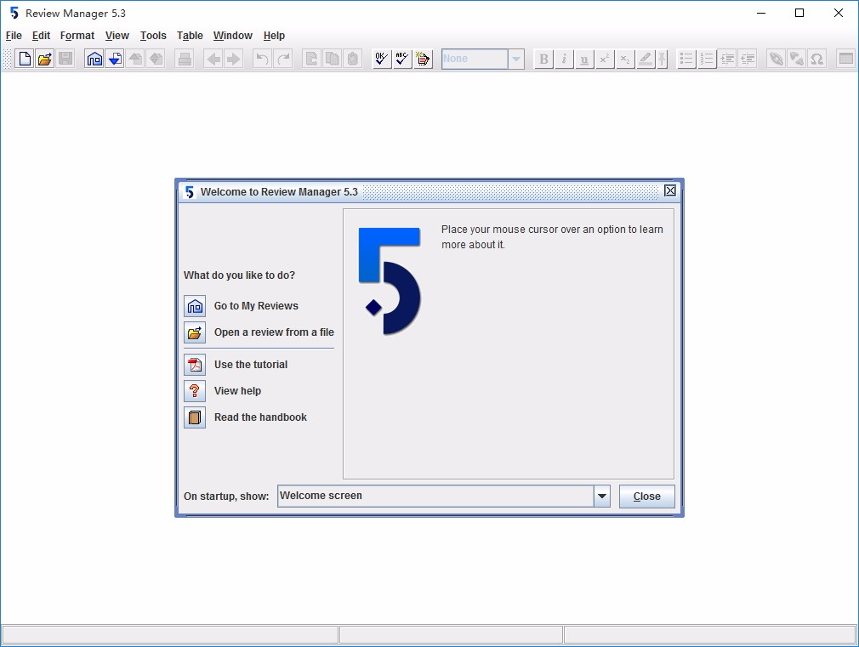
Task: Insert a special character with the Omega icon
Action: [x=816, y=59]
